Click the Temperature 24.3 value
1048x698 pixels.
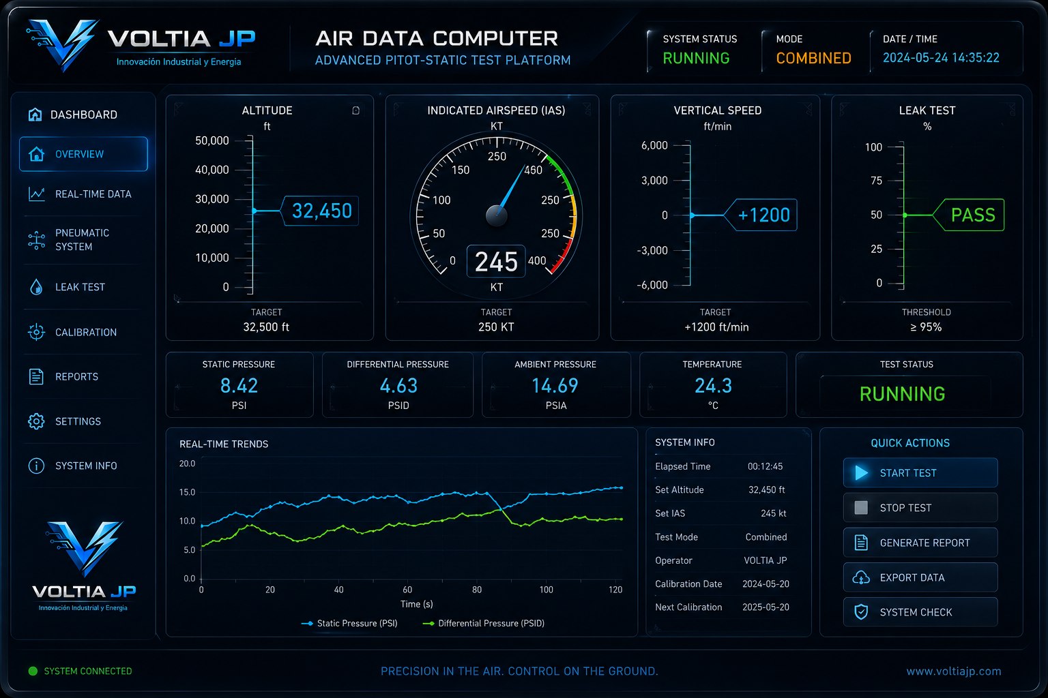point(713,386)
